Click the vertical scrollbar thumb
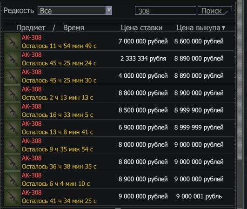This screenshot has width=247, height=209. click(240, 80)
